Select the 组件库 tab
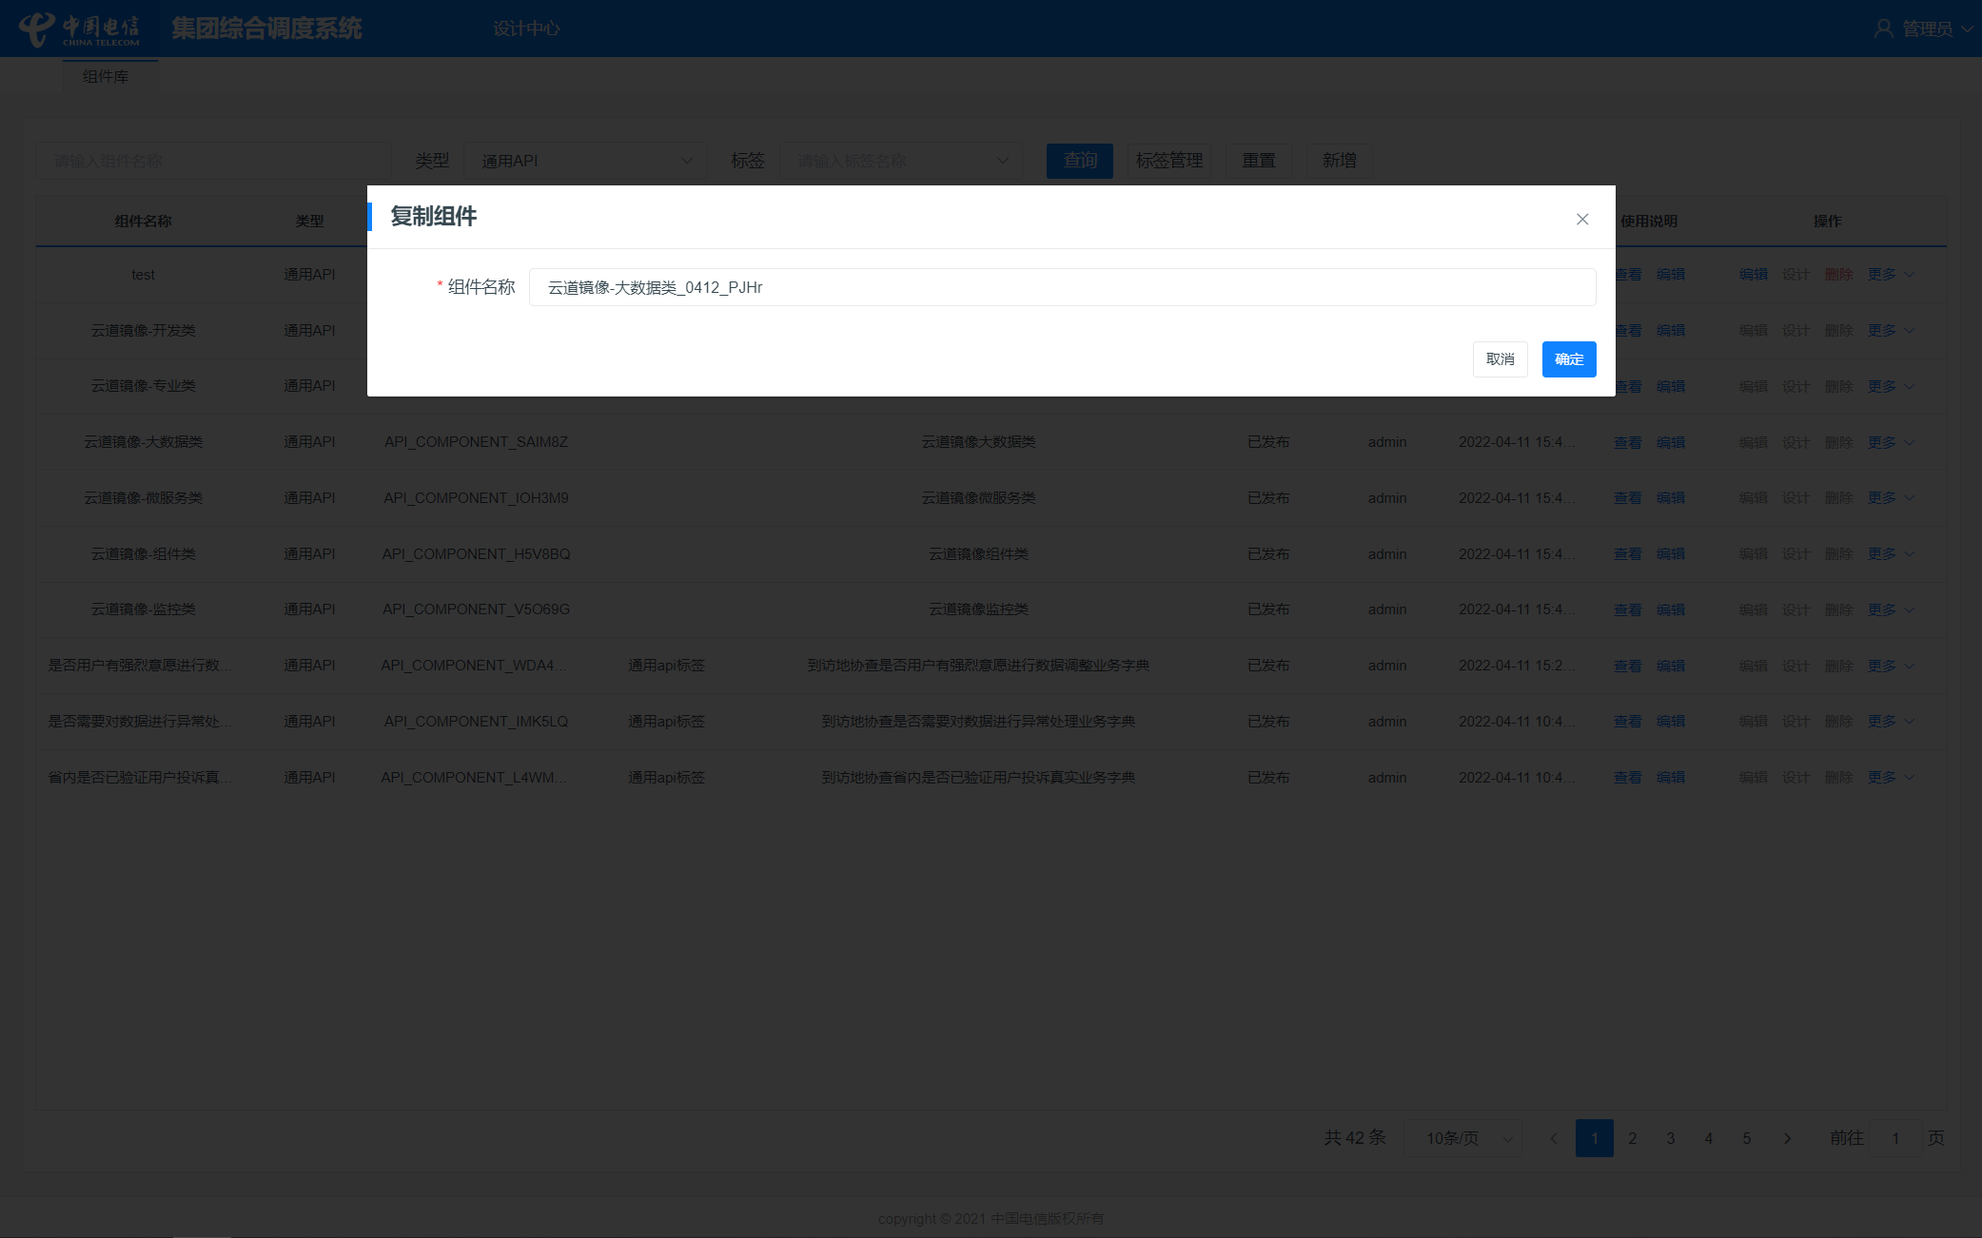The height and width of the screenshot is (1238, 1982). click(106, 77)
